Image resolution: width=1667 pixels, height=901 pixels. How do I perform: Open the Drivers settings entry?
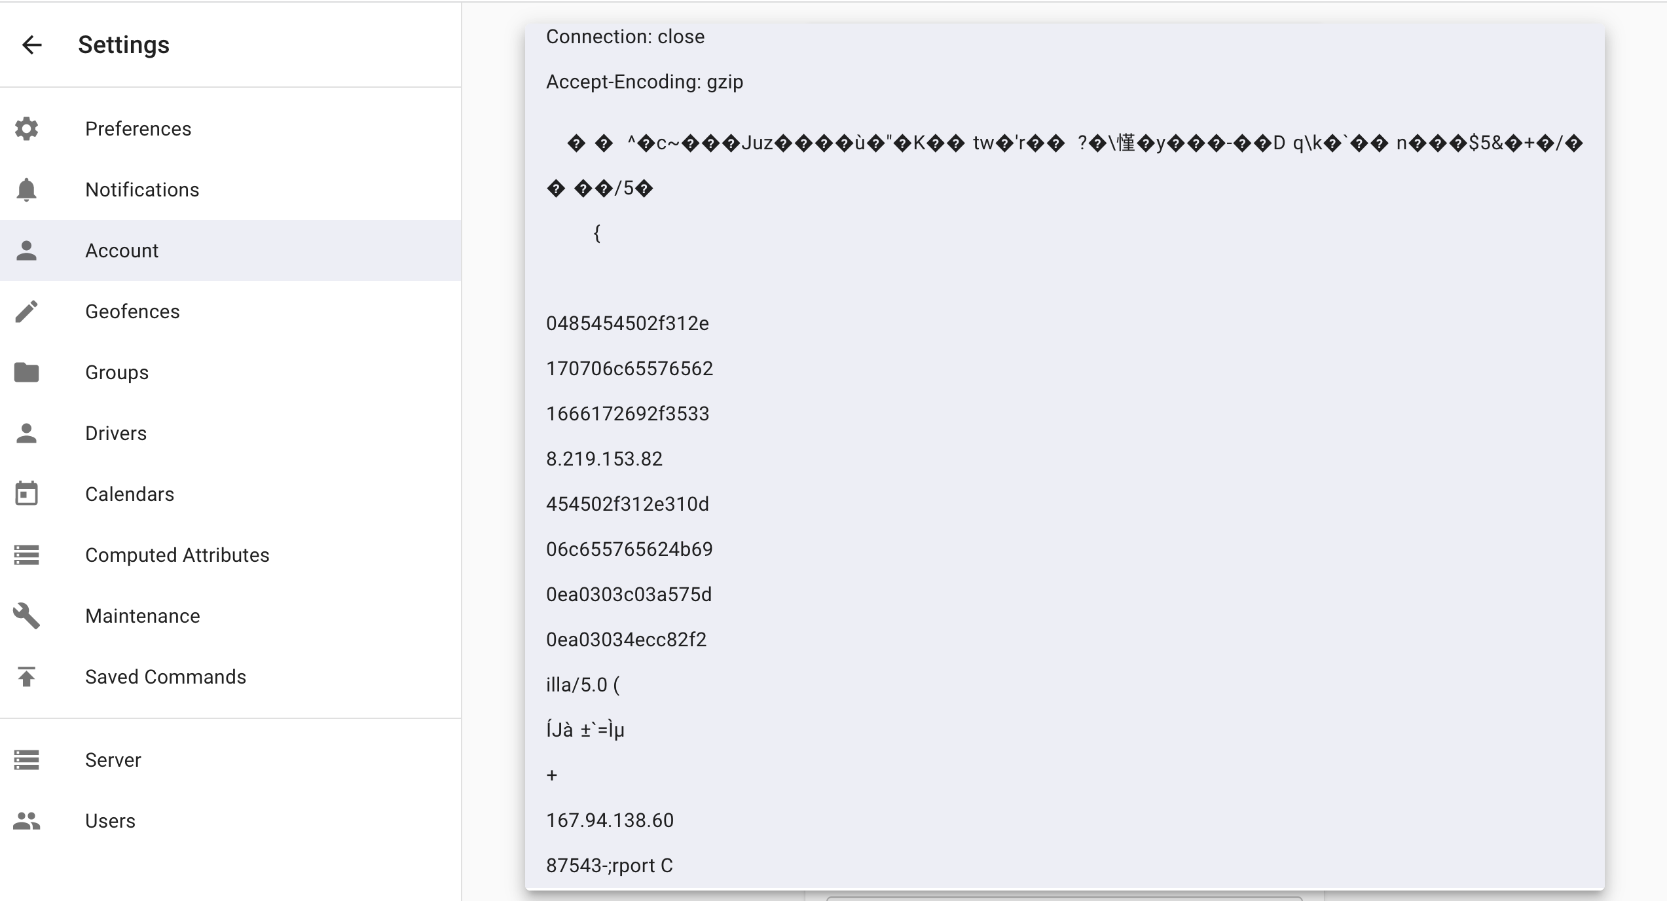tap(116, 433)
